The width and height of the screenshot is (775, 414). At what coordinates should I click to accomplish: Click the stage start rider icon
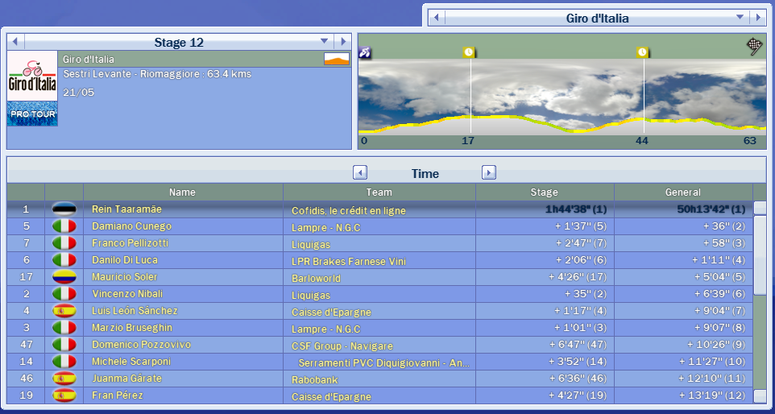coord(365,52)
